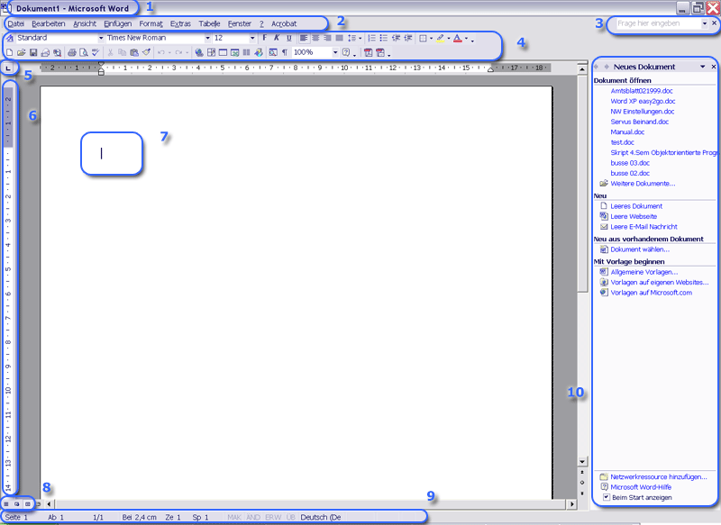Align text right

coord(327,38)
